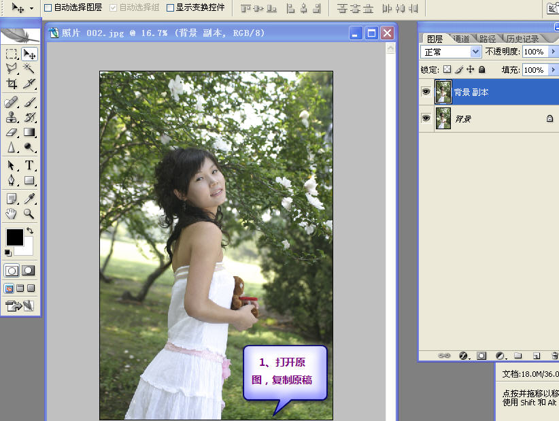Create a new layer icon
559x421 pixels.
pyautogui.click(x=536, y=356)
